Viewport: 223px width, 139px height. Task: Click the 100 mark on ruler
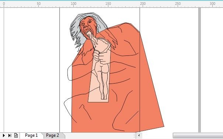point(73,4)
